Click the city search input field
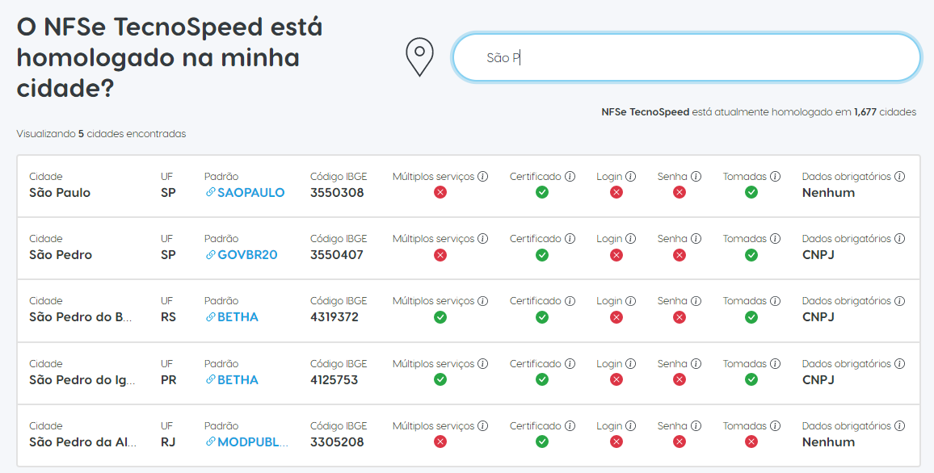The height and width of the screenshot is (473, 934). pyautogui.click(x=686, y=57)
